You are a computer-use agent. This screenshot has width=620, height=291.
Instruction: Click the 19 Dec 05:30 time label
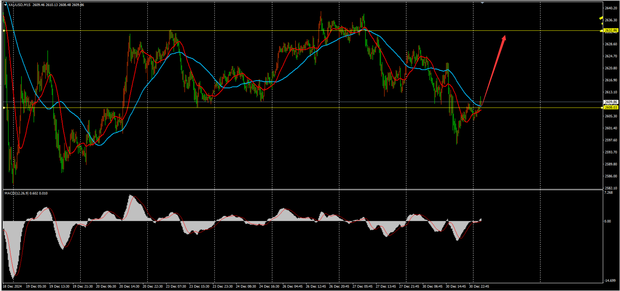pyautogui.click(x=36, y=286)
